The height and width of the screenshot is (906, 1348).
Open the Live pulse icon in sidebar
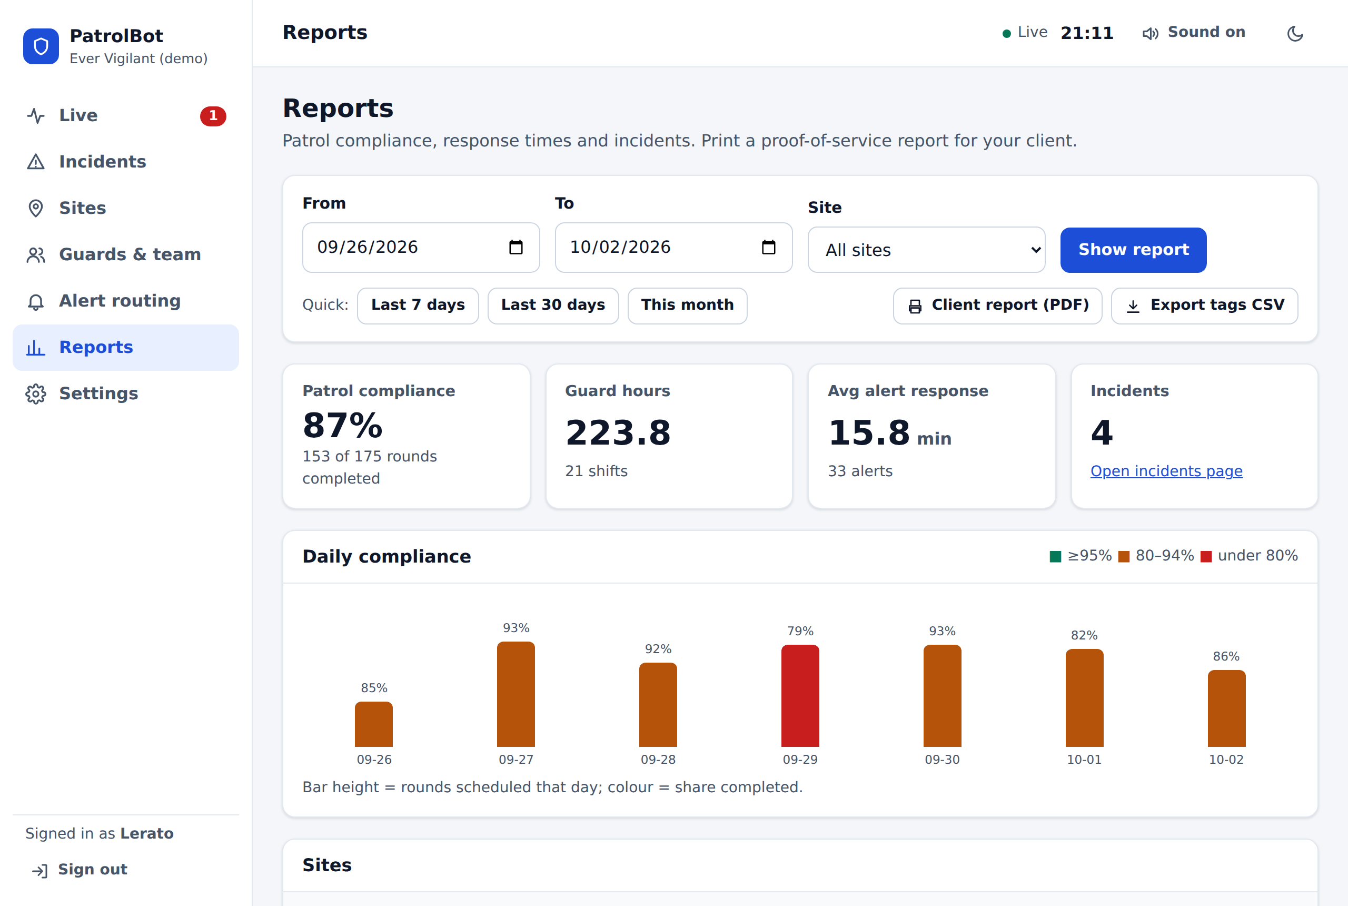pos(36,115)
